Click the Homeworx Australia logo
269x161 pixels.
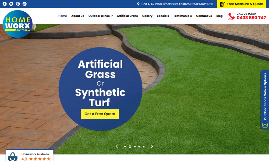(17, 24)
